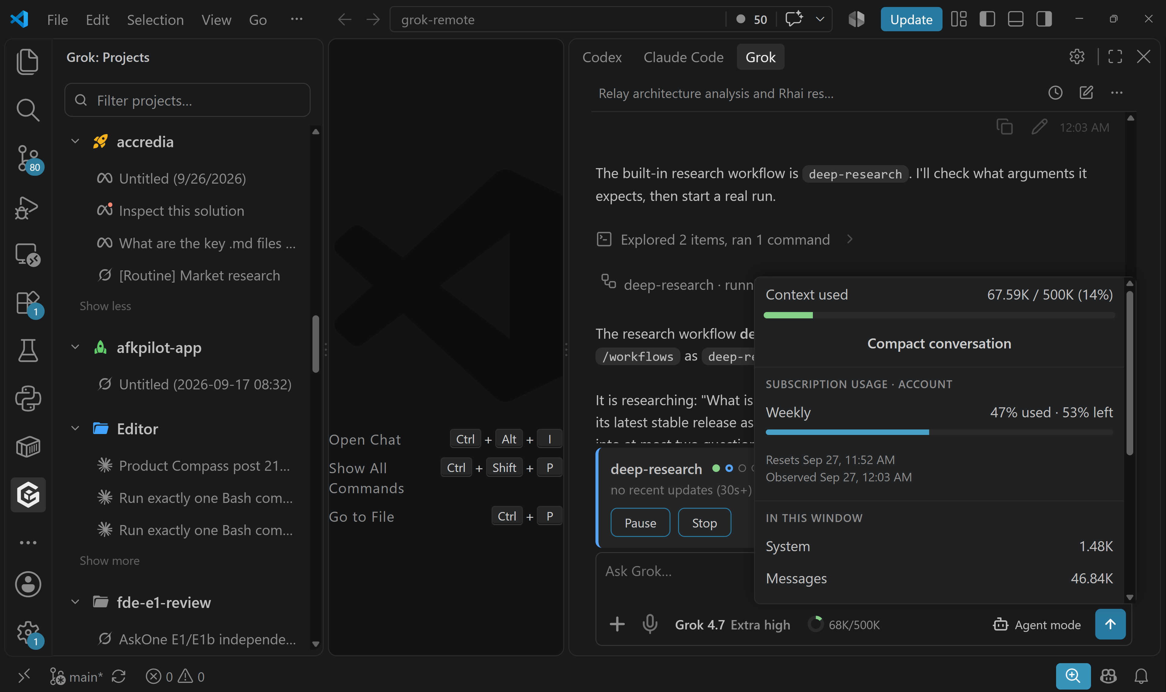Open the Selection menu
1166x692 pixels.
[x=155, y=20]
